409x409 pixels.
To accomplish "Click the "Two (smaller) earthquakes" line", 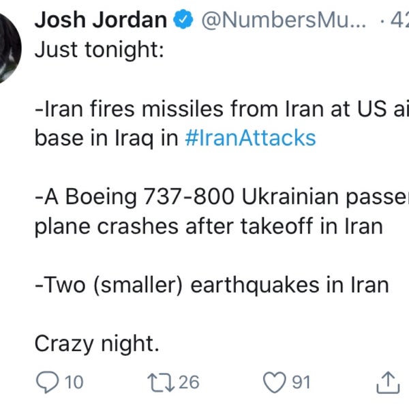I will click(211, 285).
